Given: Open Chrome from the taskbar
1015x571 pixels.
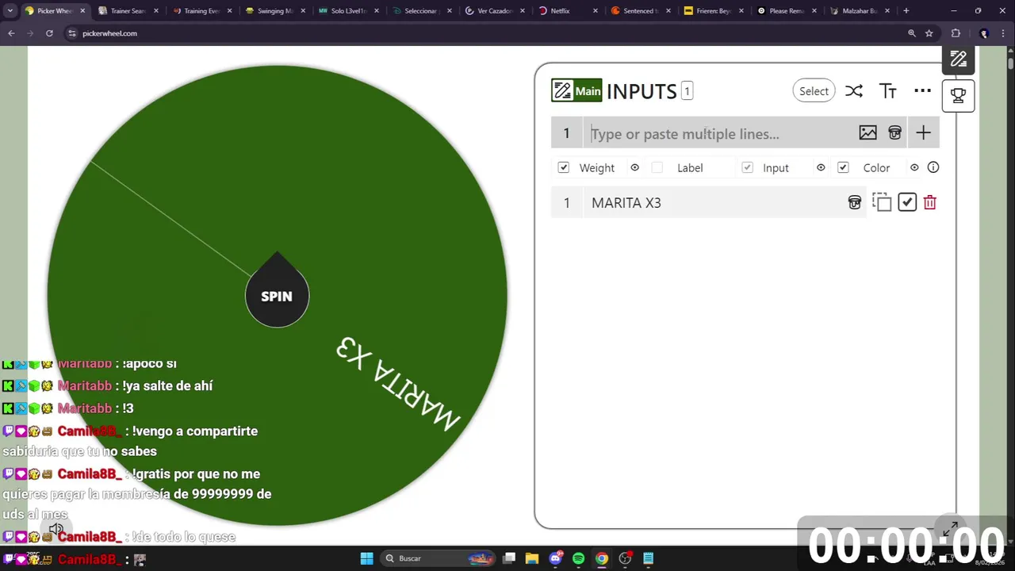Looking at the screenshot, I should [x=602, y=558].
